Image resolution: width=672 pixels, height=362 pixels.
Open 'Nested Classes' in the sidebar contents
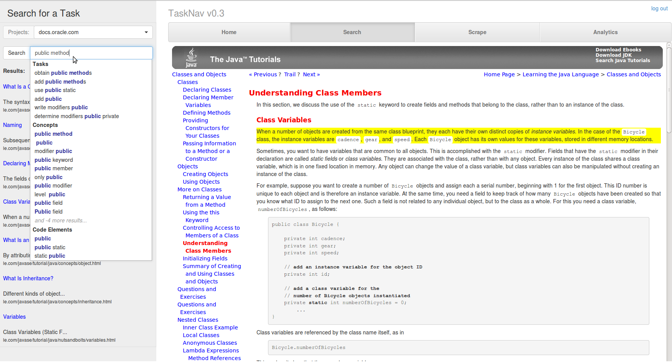197,320
